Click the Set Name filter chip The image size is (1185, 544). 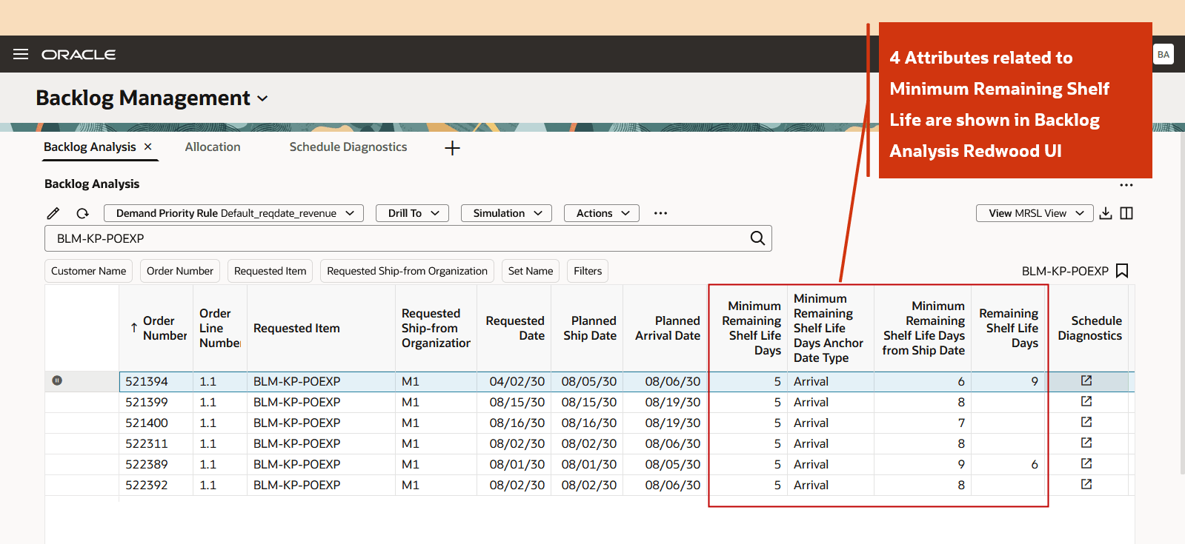531,271
